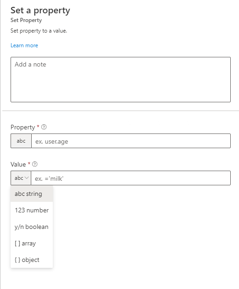Pick the { } object type
Image resolution: width=239 pixels, height=289 pixels.
tap(32, 260)
